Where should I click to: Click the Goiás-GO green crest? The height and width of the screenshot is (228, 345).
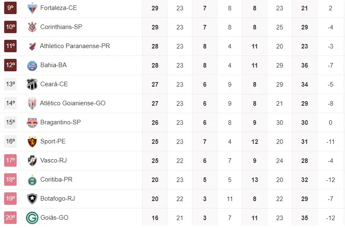tap(32, 218)
